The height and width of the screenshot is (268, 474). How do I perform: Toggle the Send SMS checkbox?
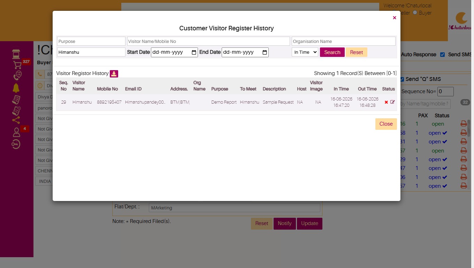(x=442, y=54)
